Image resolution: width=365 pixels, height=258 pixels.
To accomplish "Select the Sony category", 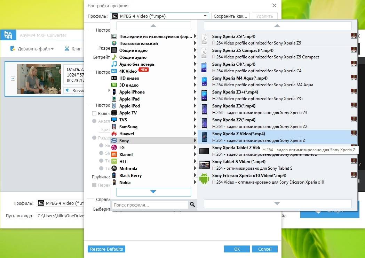I will tap(154, 140).
